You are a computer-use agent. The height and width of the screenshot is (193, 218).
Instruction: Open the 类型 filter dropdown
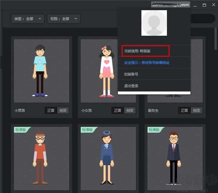28,18
